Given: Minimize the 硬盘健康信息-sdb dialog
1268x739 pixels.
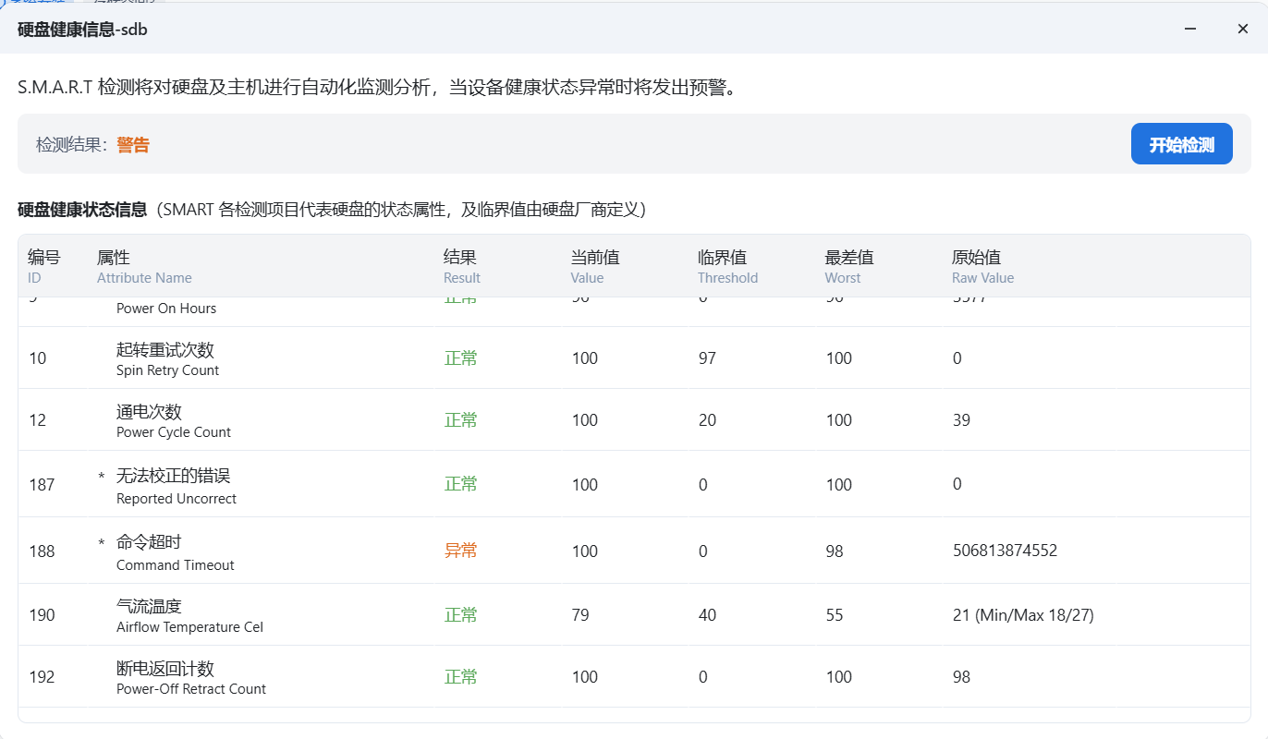Looking at the screenshot, I should pos(1190,29).
